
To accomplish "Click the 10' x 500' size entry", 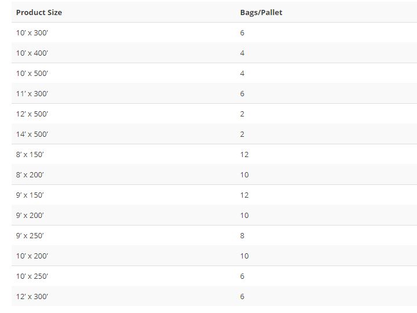I will click(x=32, y=73).
